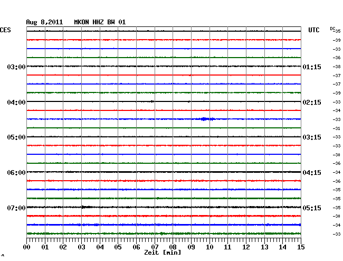Image resolution: width=343 pixels, height=261 pixels.
Task: Click minute tick label 11
Action: click(227, 247)
